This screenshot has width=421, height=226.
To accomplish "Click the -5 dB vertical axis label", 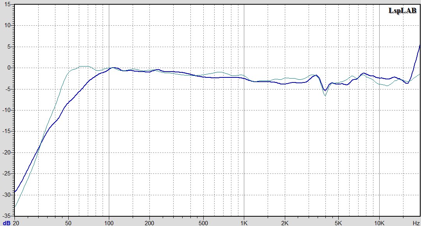I will (x=8, y=89).
